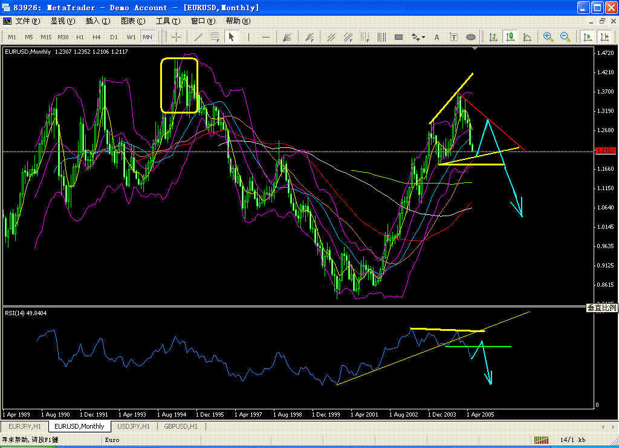Image resolution: width=619 pixels, height=448 pixels.
Task: Zoom out of the chart
Action: point(565,37)
